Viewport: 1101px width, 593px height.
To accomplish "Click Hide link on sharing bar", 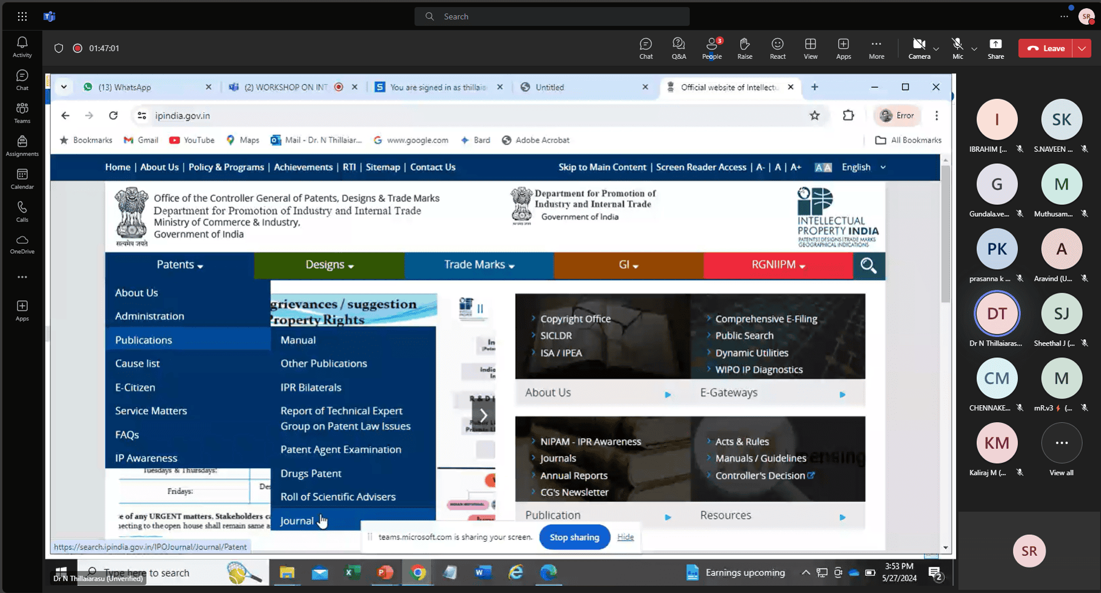I will (x=625, y=537).
